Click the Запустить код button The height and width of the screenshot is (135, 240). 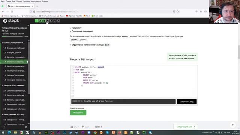[187, 102]
